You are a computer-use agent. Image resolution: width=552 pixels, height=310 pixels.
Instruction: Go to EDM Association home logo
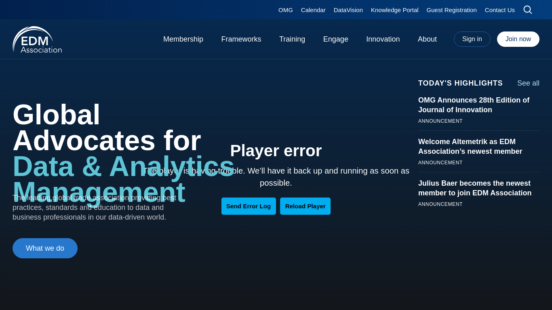coord(37,40)
